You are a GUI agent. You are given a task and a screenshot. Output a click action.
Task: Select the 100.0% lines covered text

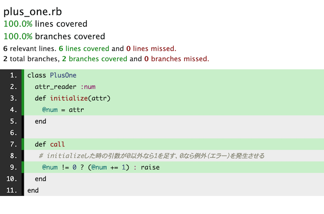45,24
